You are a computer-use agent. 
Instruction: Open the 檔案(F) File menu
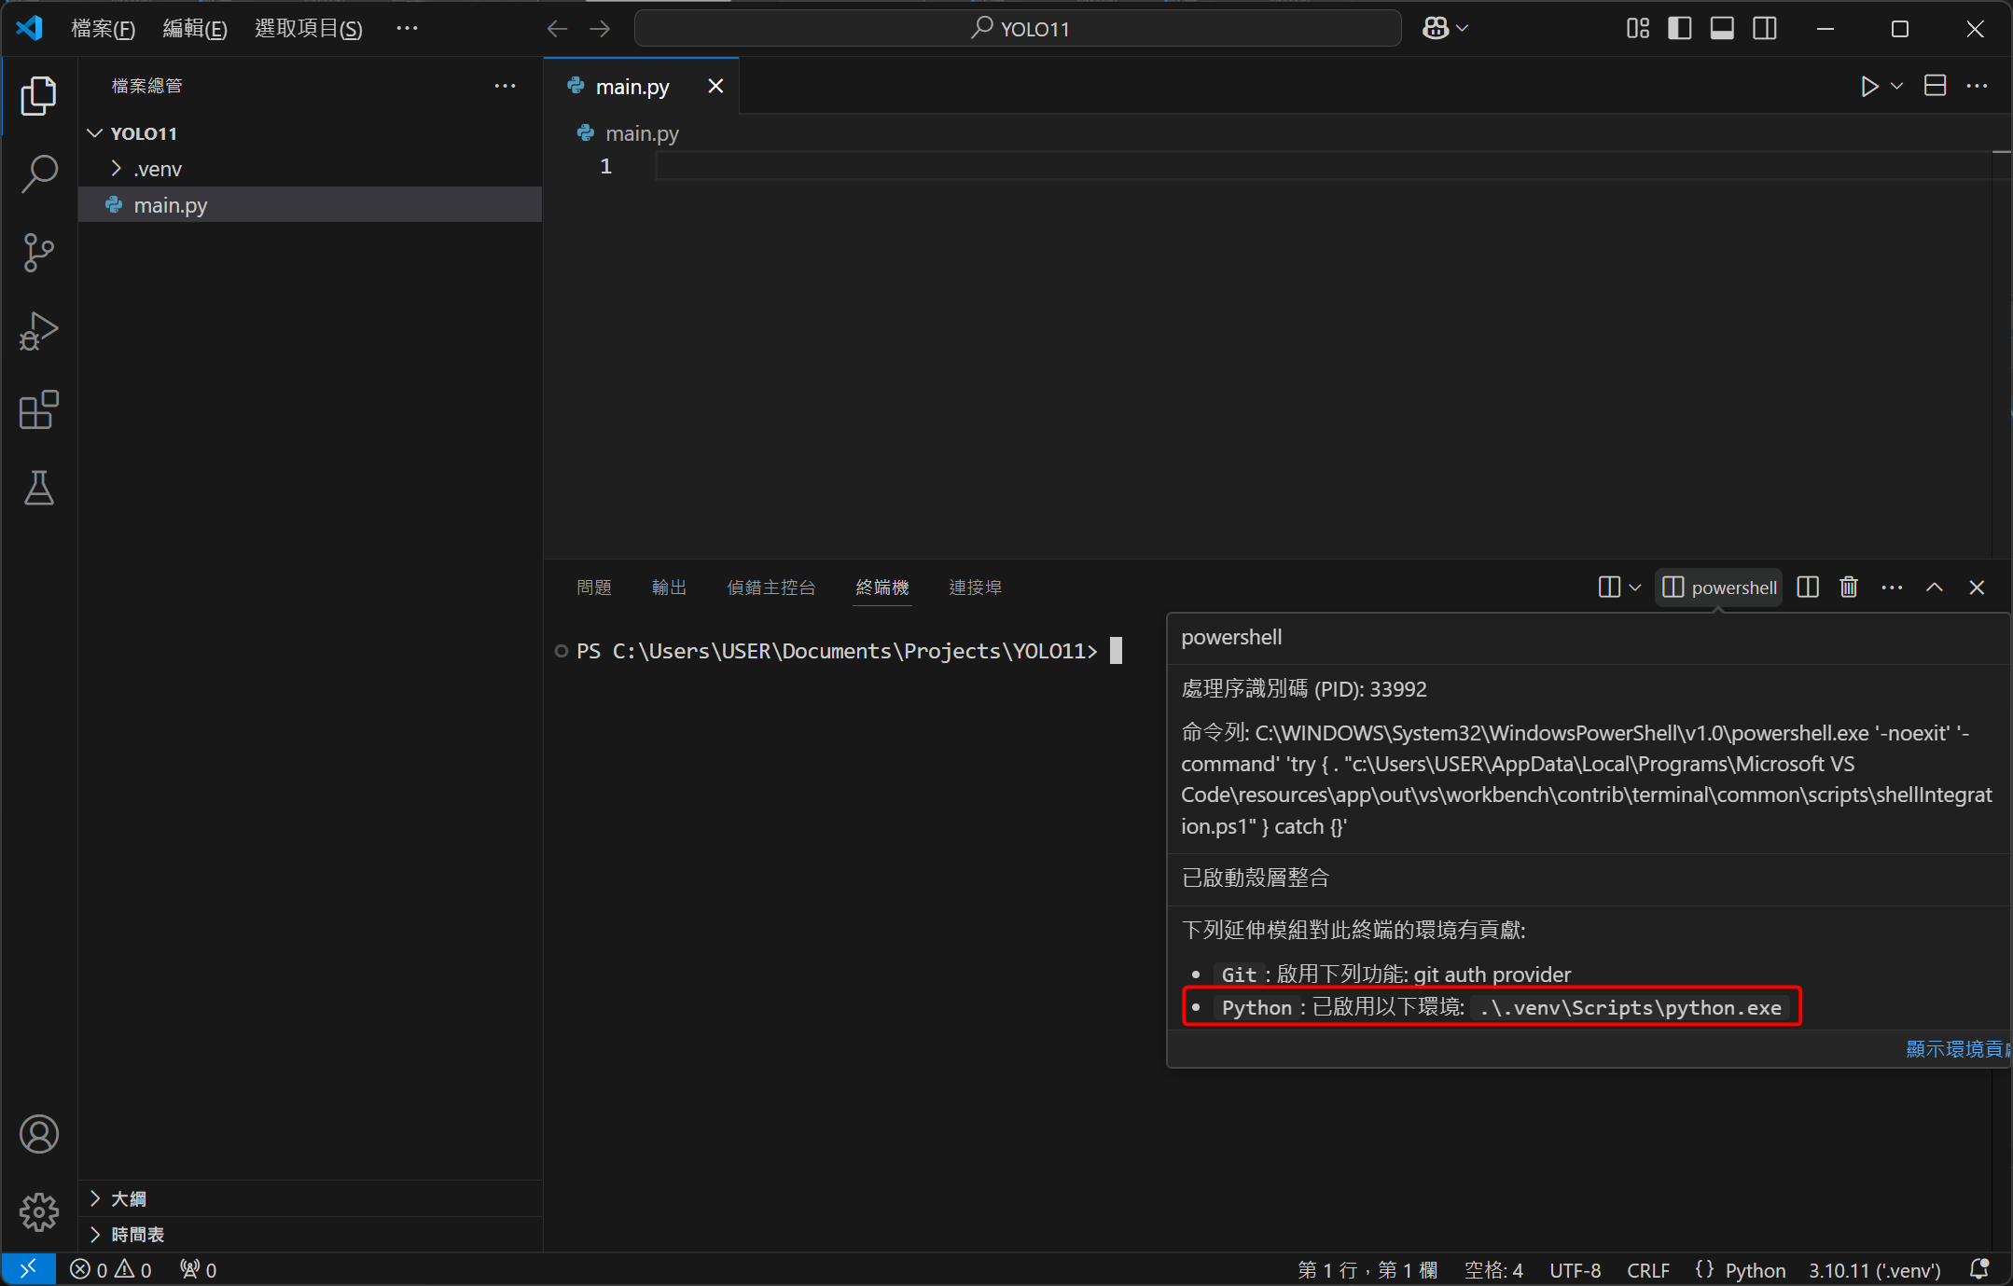[103, 29]
